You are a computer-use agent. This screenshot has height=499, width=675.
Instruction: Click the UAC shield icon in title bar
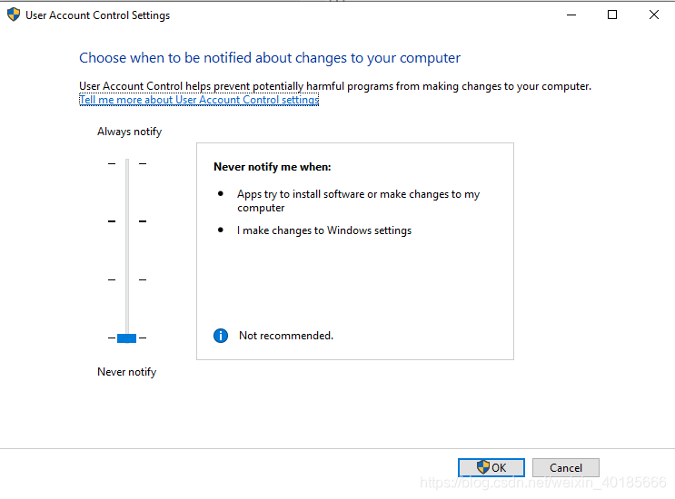(14, 15)
